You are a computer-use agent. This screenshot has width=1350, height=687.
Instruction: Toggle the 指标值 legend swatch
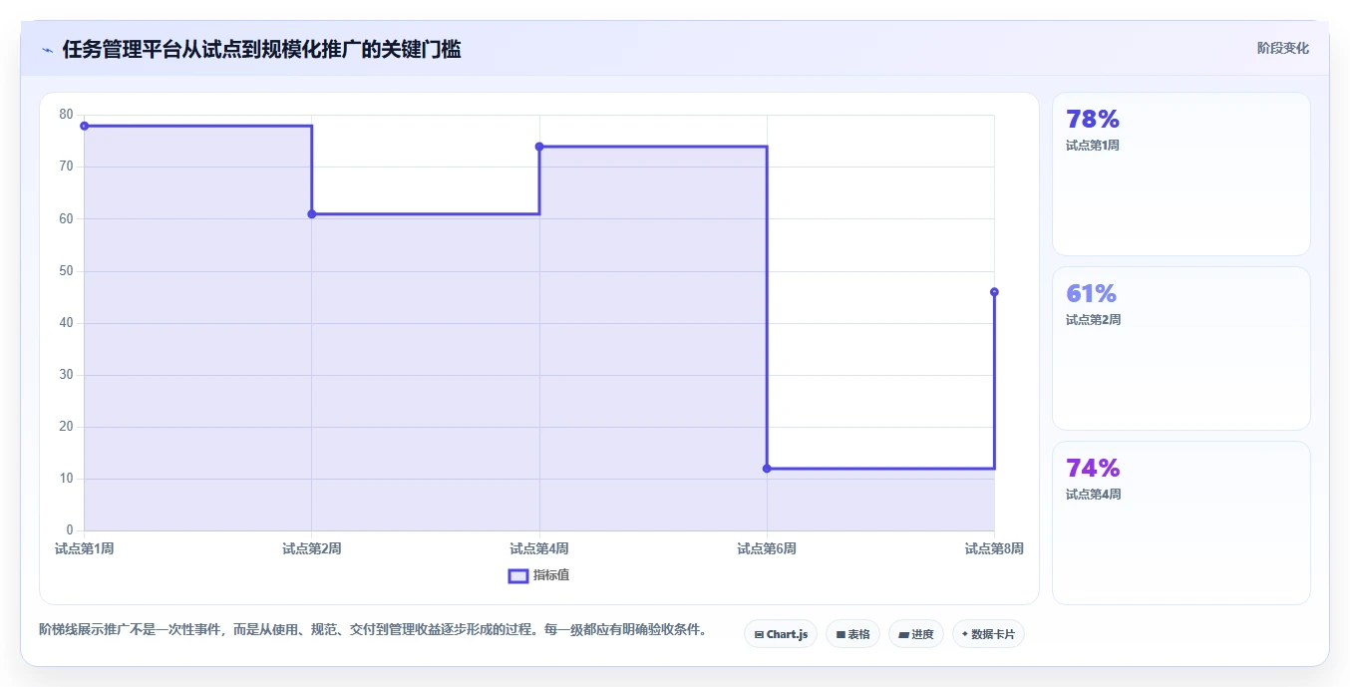[x=518, y=575]
